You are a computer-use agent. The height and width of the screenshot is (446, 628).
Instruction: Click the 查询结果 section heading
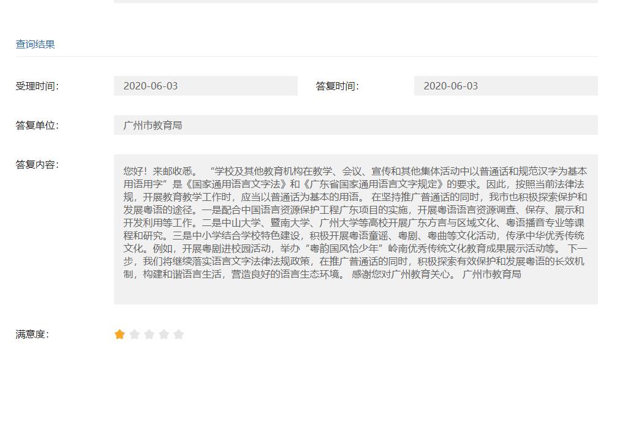[x=35, y=44]
